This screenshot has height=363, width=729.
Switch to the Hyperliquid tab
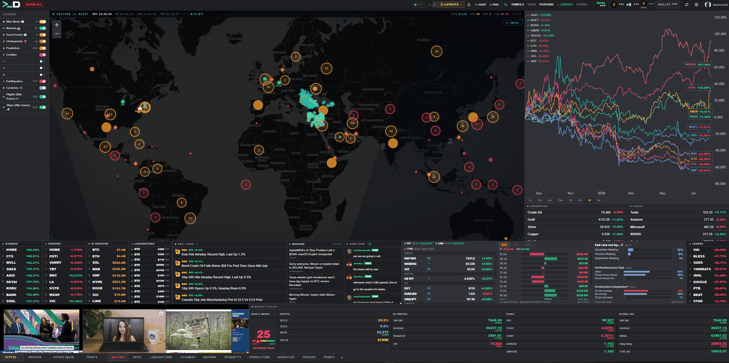point(64,357)
